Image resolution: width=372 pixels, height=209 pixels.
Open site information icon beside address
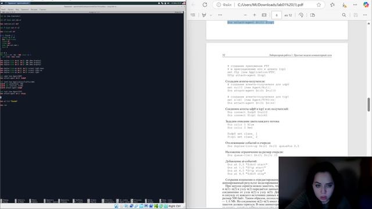[219, 5]
